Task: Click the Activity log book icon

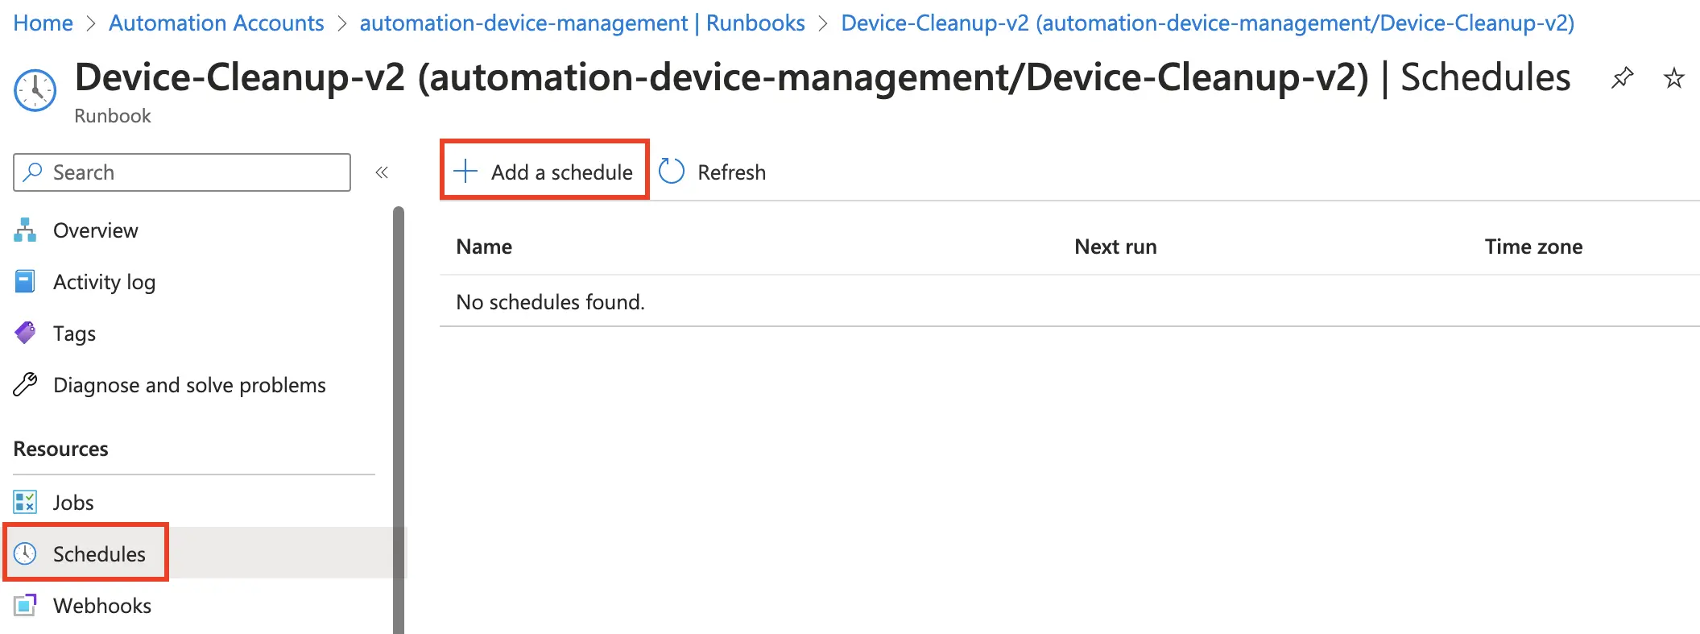Action: (x=25, y=282)
